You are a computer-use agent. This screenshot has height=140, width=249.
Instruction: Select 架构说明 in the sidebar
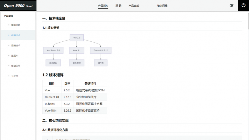coord(16,25)
